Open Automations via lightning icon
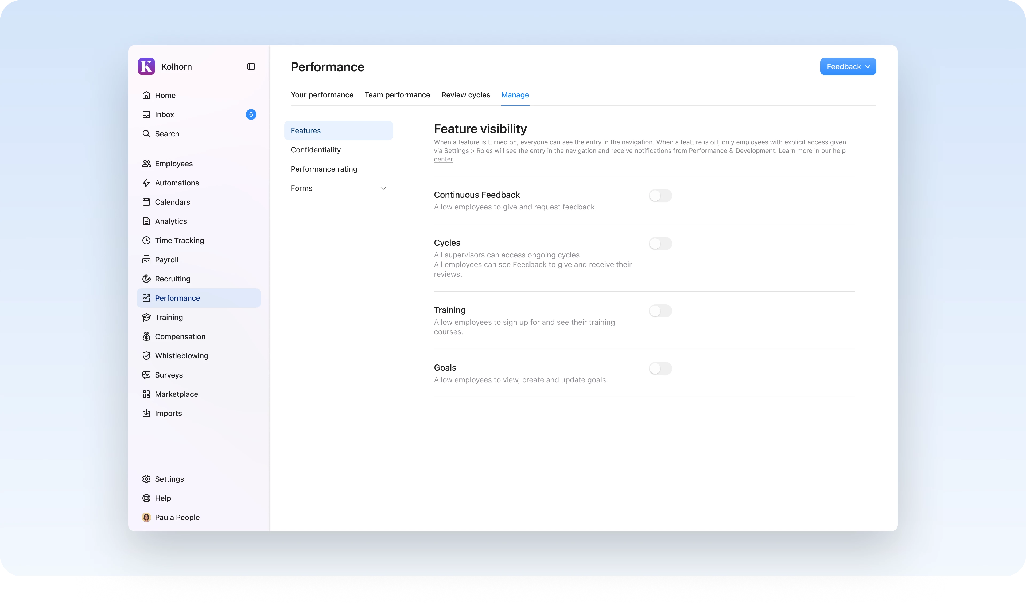 (x=146, y=183)
